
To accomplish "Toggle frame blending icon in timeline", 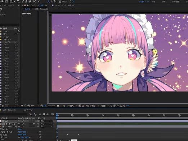I will click(x=44, y=114).
